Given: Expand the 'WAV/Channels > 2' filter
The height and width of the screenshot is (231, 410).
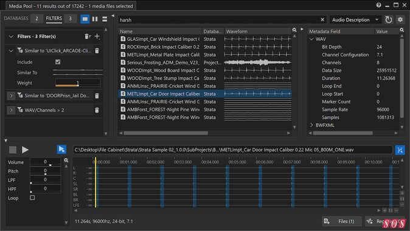Looking at the screenshot, I should pos(11,110).
